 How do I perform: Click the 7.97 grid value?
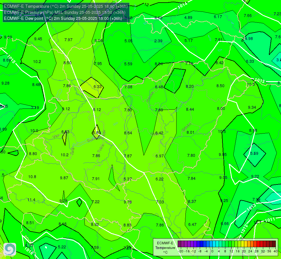(x=69, y=40)
